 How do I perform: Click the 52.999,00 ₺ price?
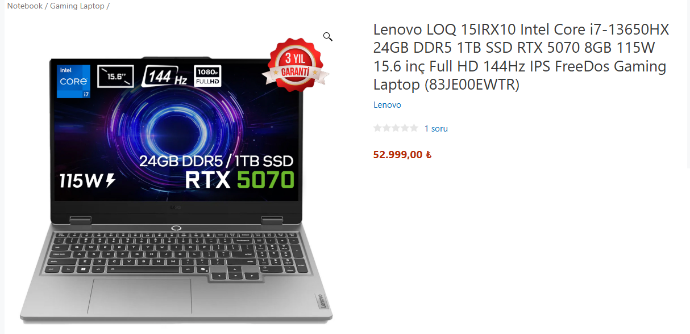pos(402,154)
